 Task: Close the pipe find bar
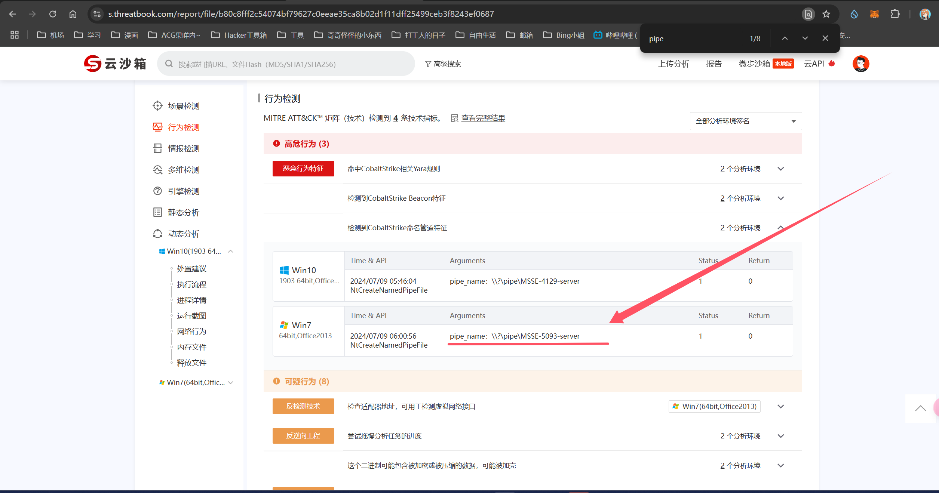click(x=825, y=38)
